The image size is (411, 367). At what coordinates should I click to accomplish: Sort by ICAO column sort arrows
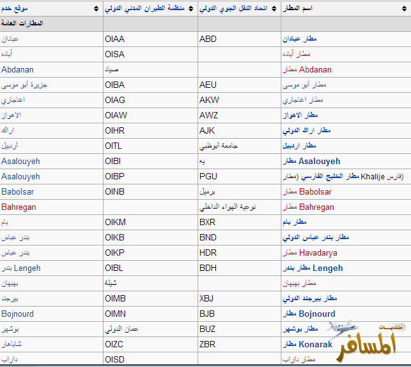tap(191, 9)
